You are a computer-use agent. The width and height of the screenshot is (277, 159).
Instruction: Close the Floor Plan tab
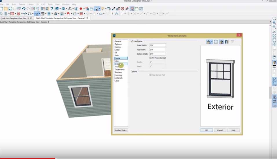pos(31,18)
